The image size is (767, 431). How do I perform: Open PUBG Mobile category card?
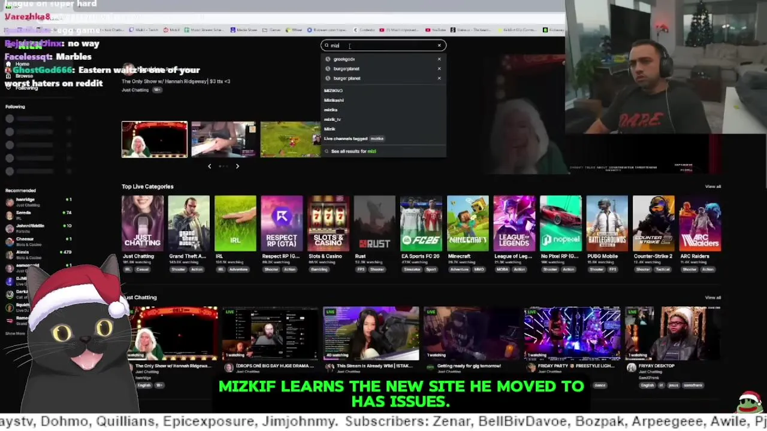pyautogui.click(x=607, y=223)
